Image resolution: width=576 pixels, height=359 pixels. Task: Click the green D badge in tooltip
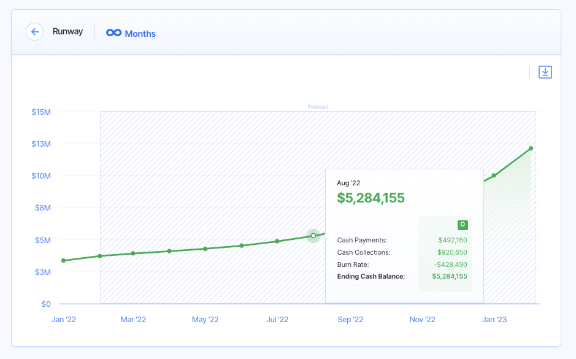click(x=463, y=225)
